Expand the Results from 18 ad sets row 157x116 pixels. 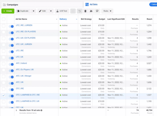pyautogui.click(x=16, y=110)
